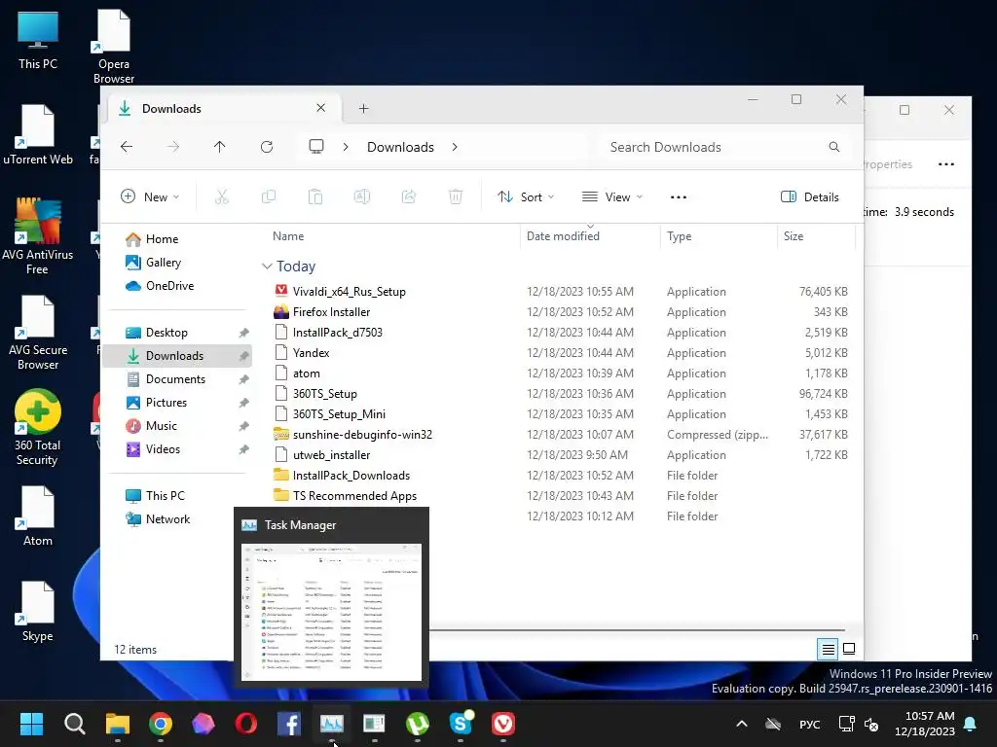Sort by Size column header
The width and height of the screenshot is (997, 747).
click(793, 236)
